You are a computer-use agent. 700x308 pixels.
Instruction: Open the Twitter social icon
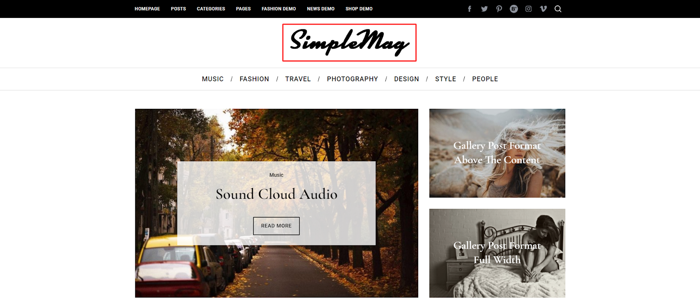coord(484,9)
